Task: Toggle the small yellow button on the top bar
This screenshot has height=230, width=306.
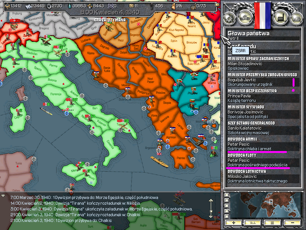Action: (217, 5)
